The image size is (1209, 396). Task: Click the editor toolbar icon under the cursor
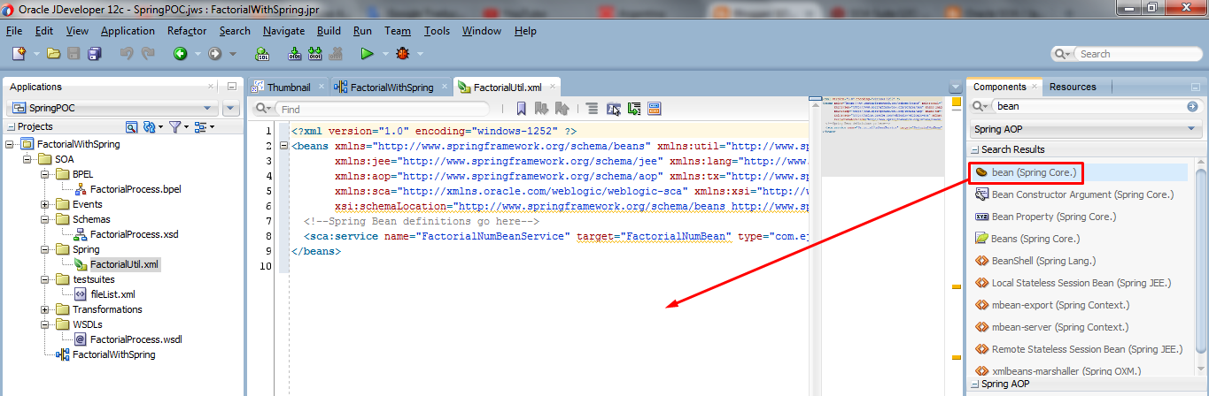coord(614,109)
